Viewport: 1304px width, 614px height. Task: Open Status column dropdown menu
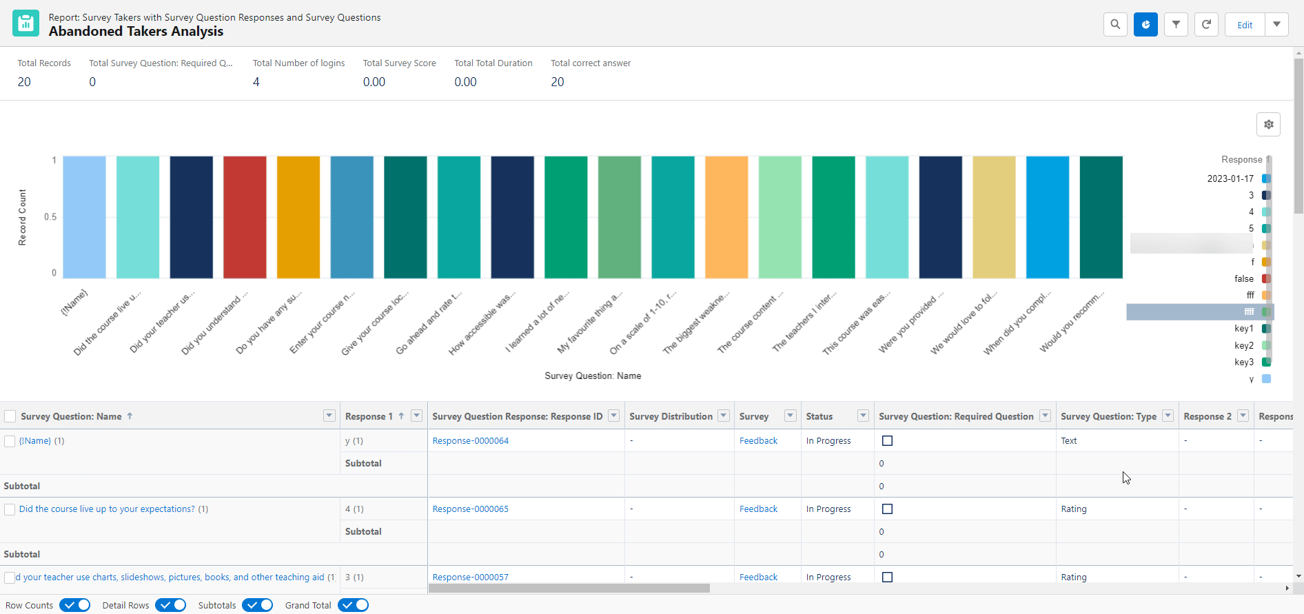pyautogui.click(x=863, y=416)
